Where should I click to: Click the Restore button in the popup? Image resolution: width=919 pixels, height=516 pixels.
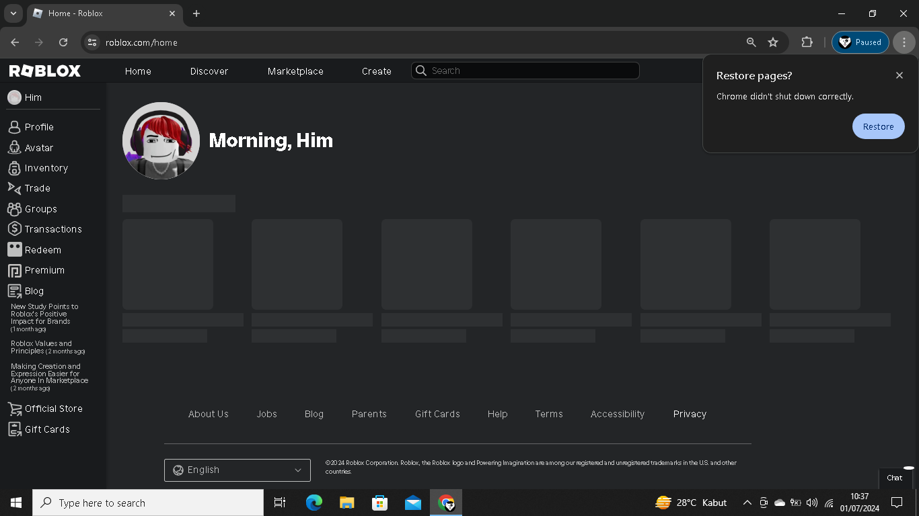tap(879, 126)
